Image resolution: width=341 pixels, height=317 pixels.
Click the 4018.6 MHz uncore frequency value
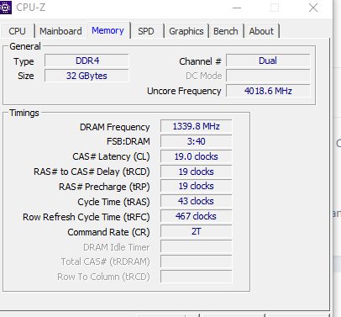point(268,91)
